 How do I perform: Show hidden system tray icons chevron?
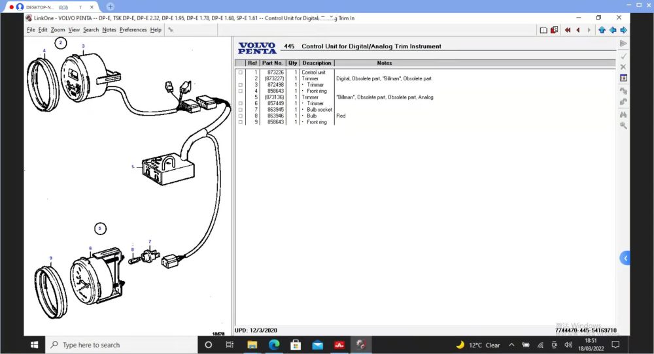point(511,345)
